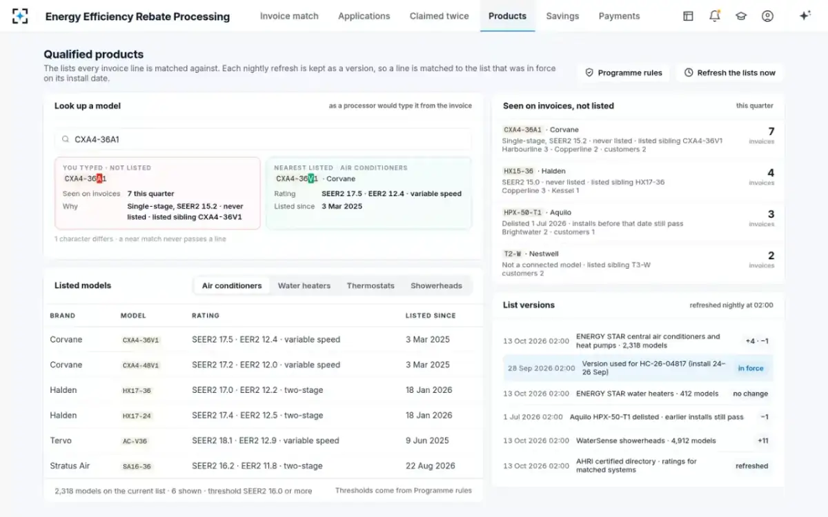Select the Thermostats category

[x=371, y=285]
